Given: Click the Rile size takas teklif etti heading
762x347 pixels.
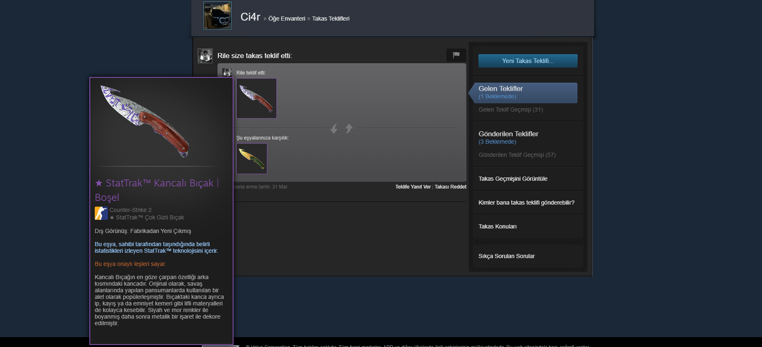Looking at the screenshot, I should (255, 56).
